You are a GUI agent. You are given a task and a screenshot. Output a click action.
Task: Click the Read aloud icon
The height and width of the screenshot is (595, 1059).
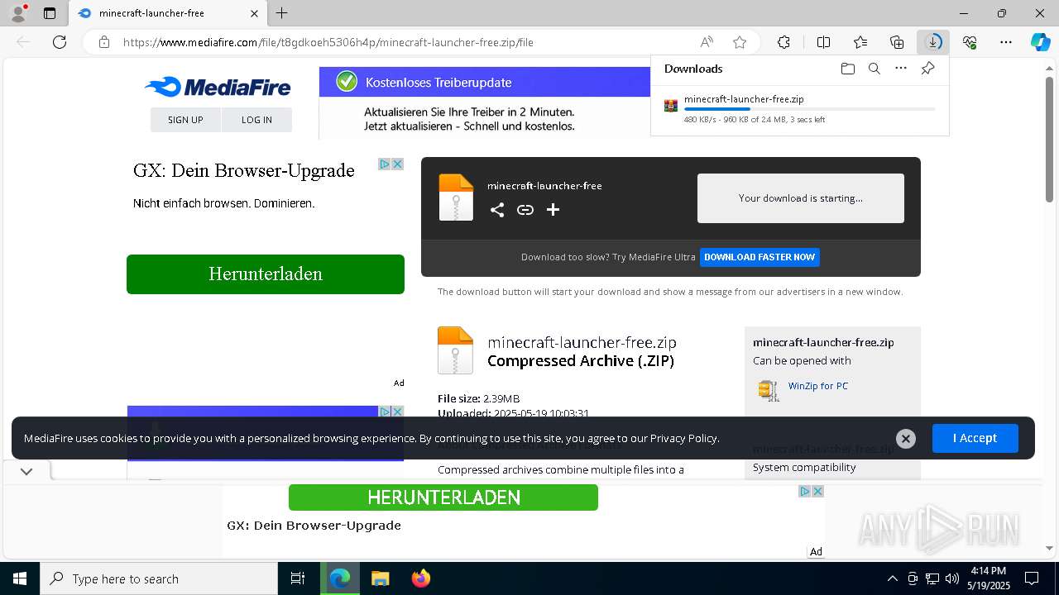(x=707, y=42)
